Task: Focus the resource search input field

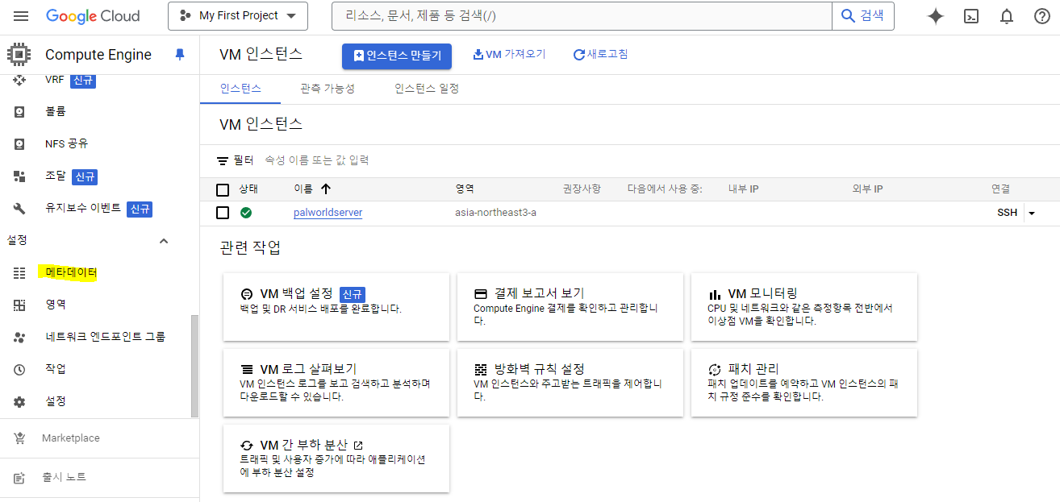Action: point(582,16)
